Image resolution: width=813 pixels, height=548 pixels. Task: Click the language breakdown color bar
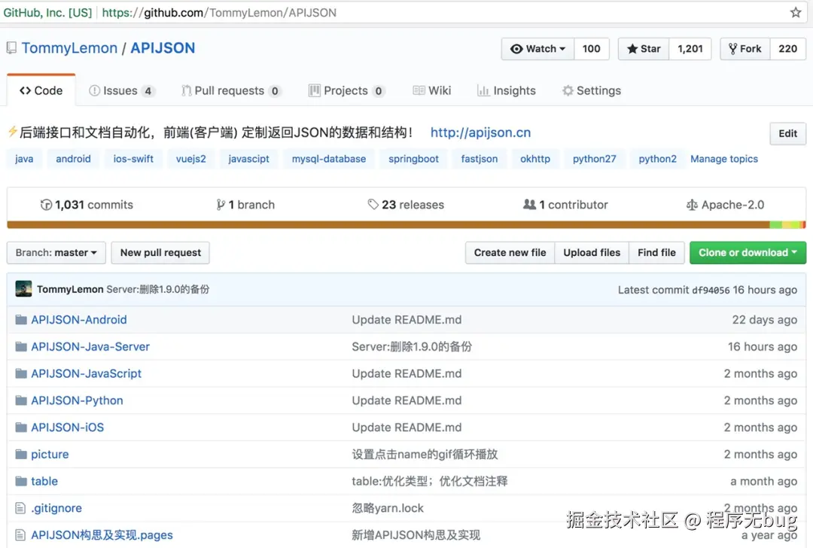pyautogui.click(x=406, y=224)
